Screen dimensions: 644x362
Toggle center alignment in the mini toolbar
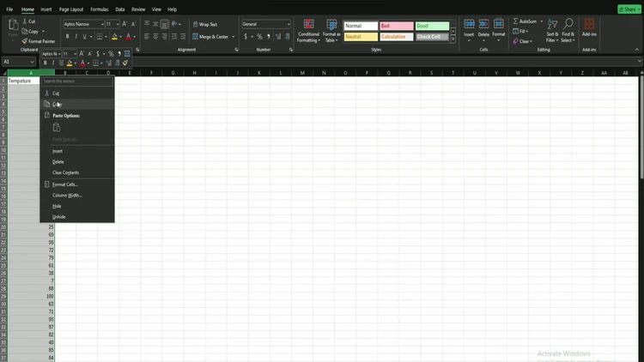(x=61, y=63)
